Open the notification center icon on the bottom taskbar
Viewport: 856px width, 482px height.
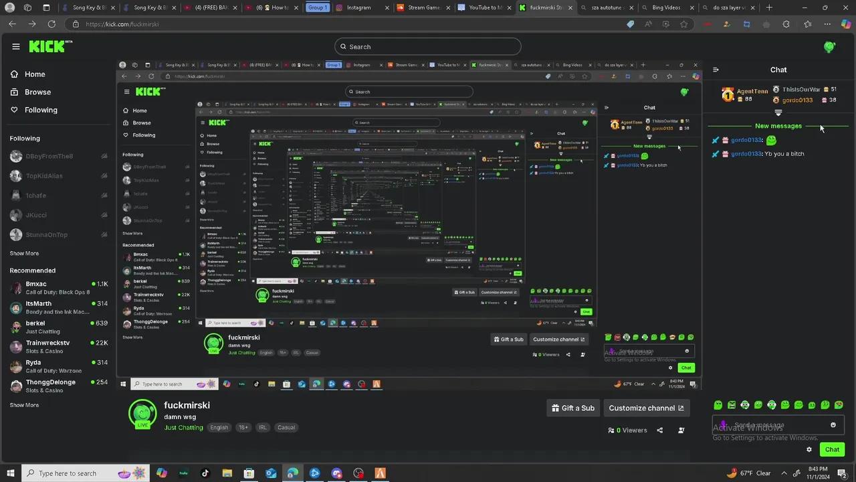pyautogui.click(x=843, y=473)
